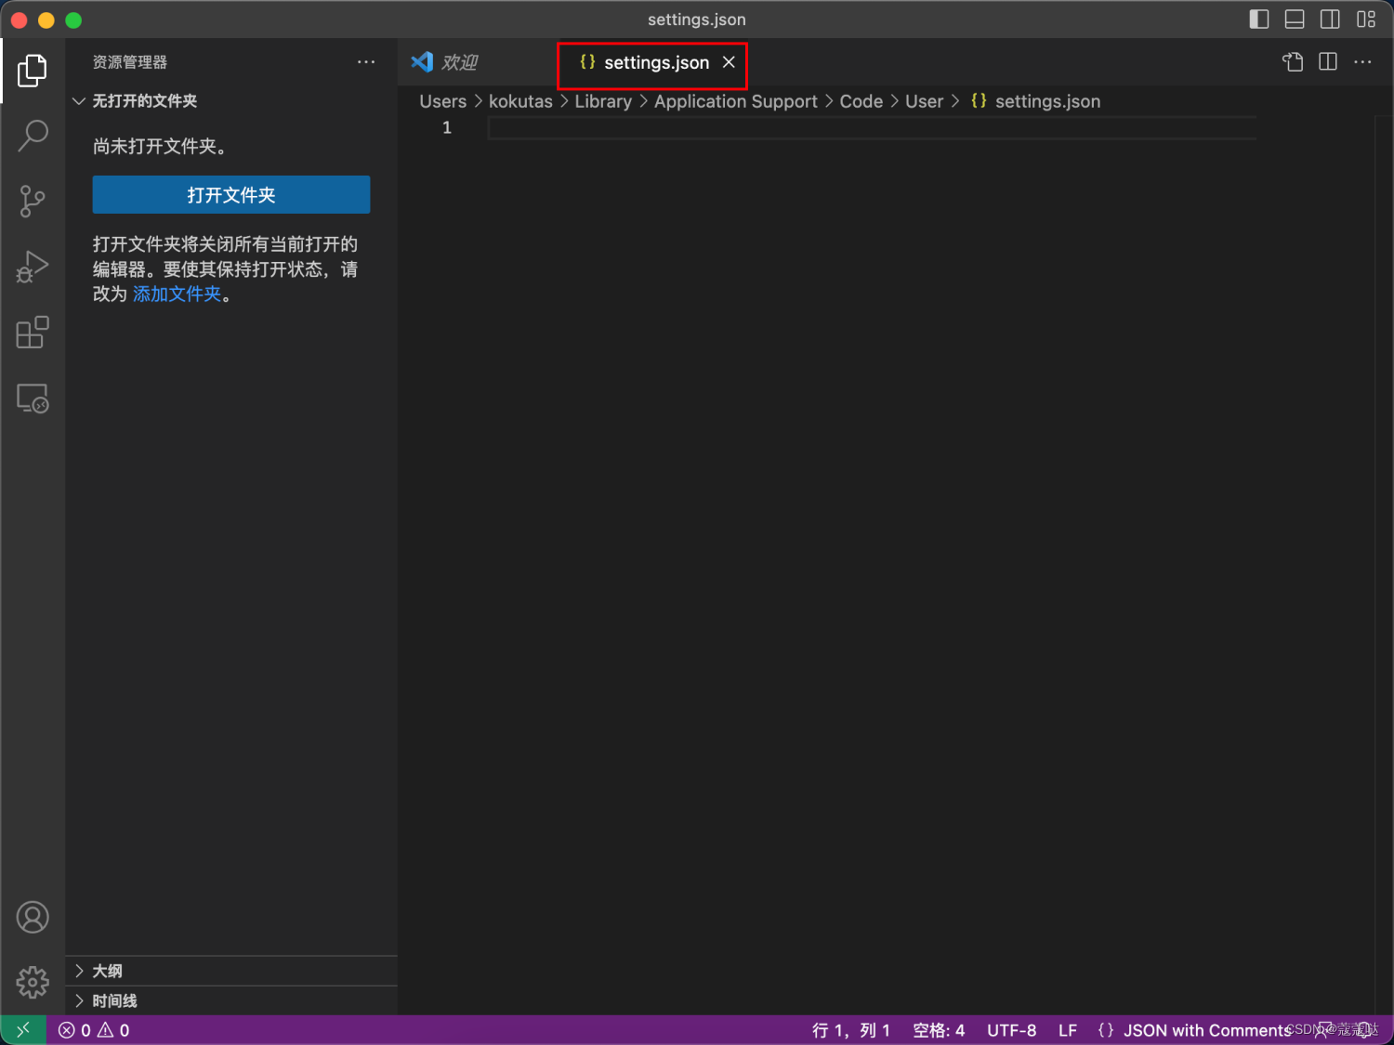Viewport: 1394px width, 1045px height.
Task: Open the Accounts icon in activity bar
Action: tap(33, 918)
